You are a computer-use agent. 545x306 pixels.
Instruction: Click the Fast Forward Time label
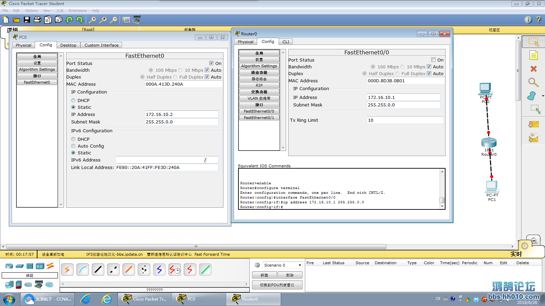(x=212, y=254)
